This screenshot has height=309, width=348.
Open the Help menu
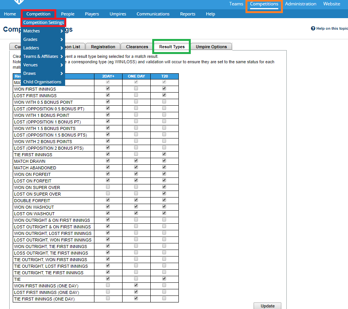pyautogui.click(x=210, y=14)
